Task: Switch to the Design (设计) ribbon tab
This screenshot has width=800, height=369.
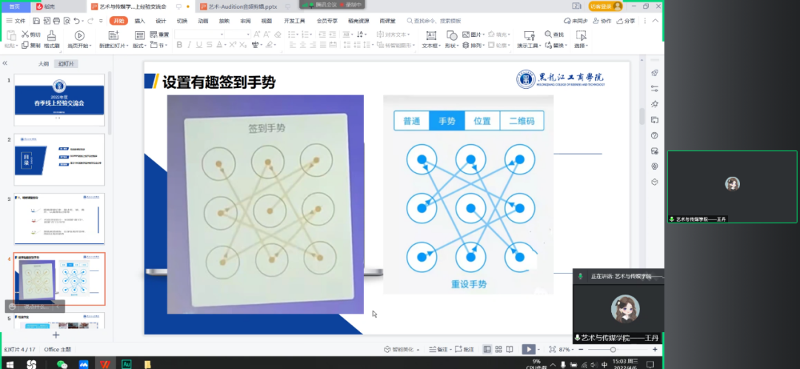Action: point(161,21)
